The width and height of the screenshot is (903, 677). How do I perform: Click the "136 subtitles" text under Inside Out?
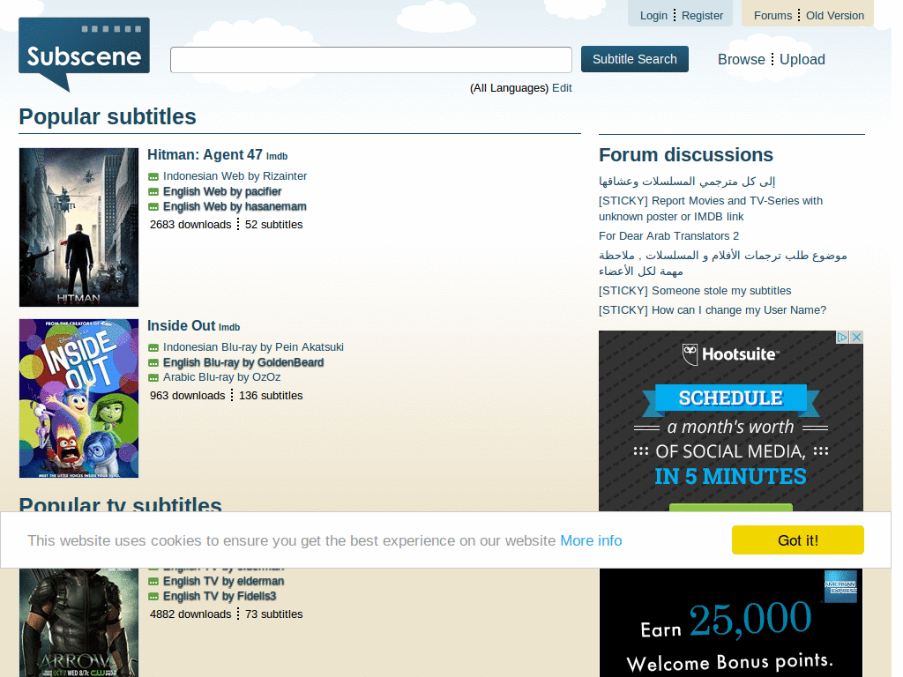271,396
